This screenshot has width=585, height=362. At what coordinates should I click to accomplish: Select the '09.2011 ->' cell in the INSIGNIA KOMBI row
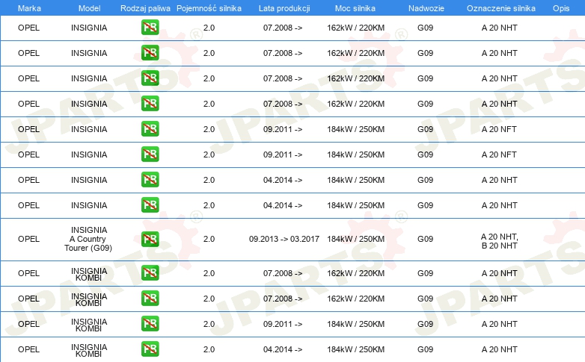[283, 324]
